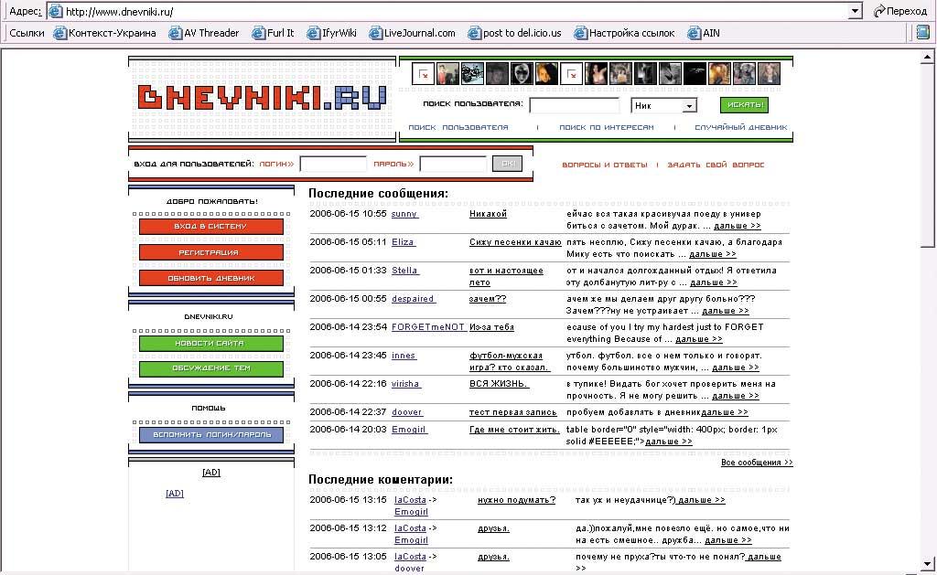The image size is (937, 575).
Task: Click the ВСПОМНИТЬ ЛОГИН/ПАРОЛЬ button
Action: [x=211, y=435]
